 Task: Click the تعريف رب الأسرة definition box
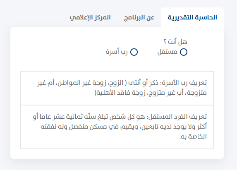[x=117, y=88]
